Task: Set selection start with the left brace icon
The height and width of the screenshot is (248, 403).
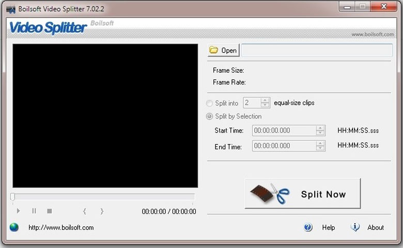Action: point(85,211)
